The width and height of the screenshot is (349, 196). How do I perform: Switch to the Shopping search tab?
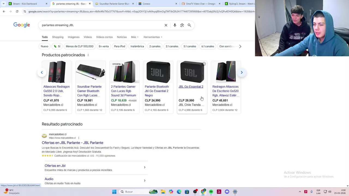click(x=58, y=37)
